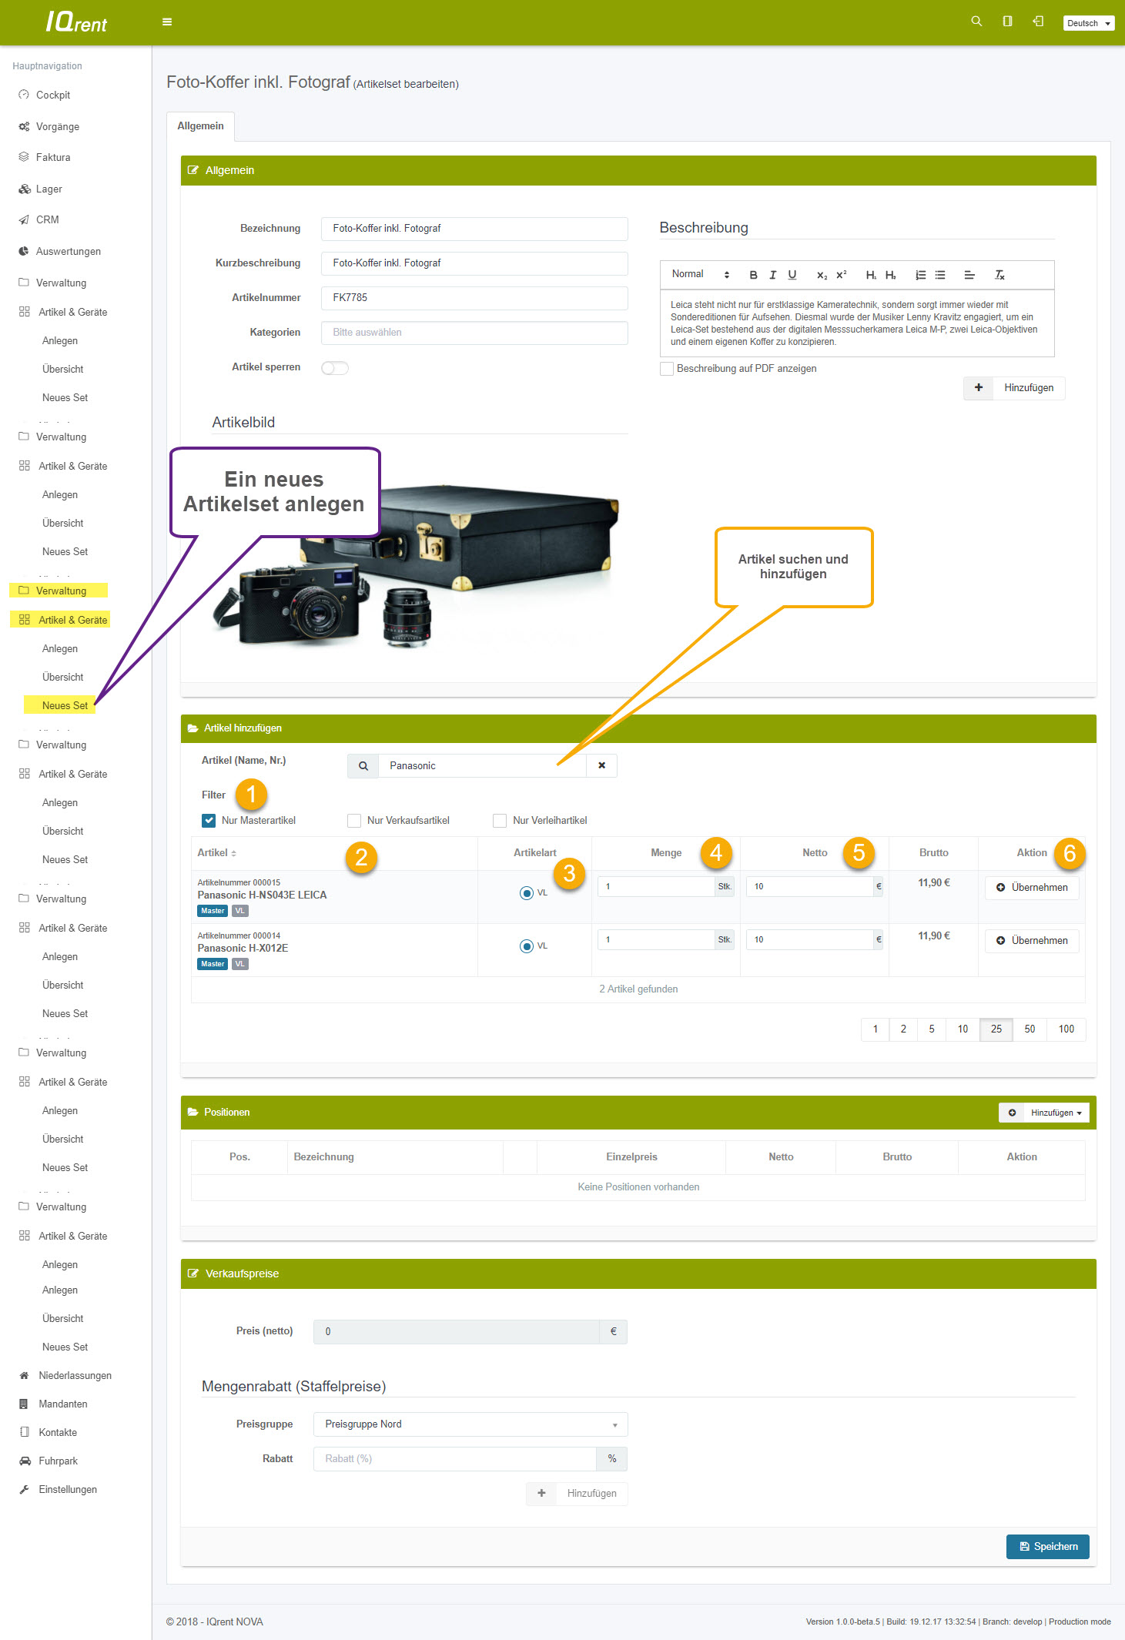The height and width of the screenshot is (1640, 1125).
Task: Click the Preis (netto) input field
Action: (457, 1332)
